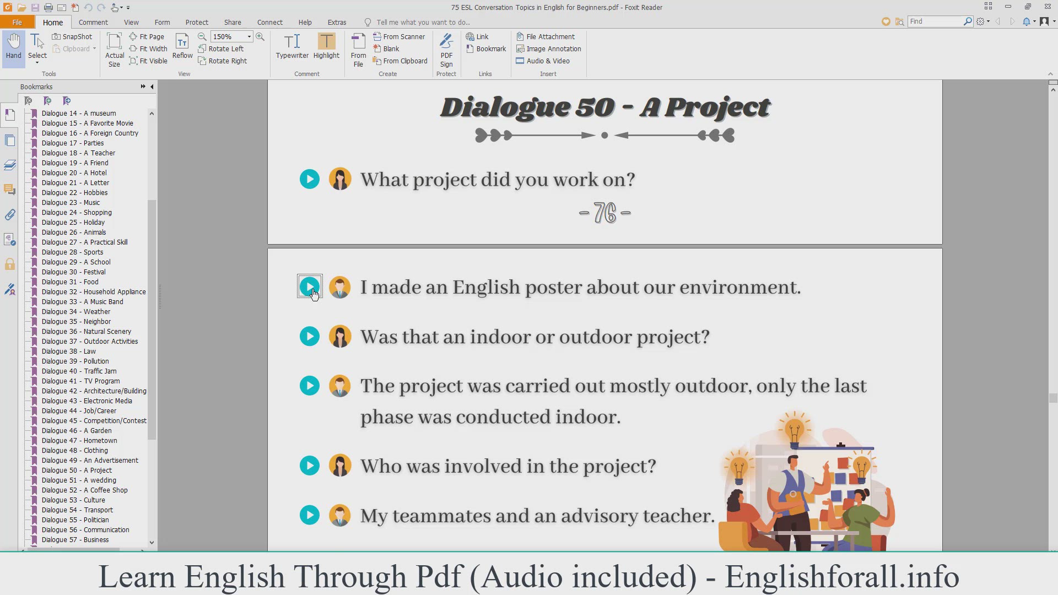Open Dialogue 51 - A wedding bookmark
The height and width of the screenshot is (595, 1058).
pyautogui.click(x=79, y=480)
